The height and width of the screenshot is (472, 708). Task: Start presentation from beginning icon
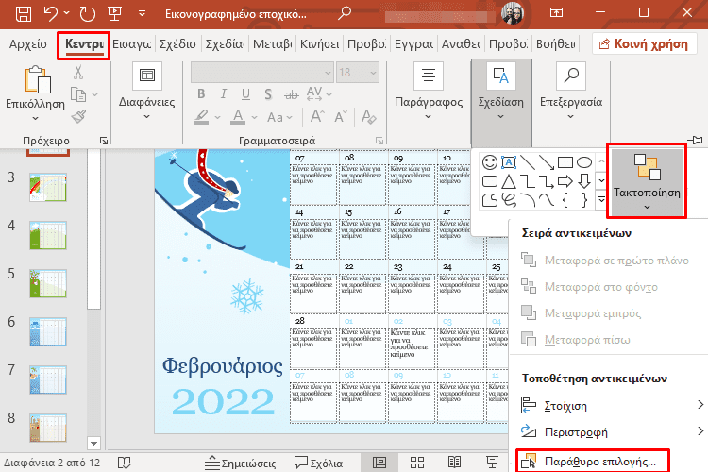(114, 13)
